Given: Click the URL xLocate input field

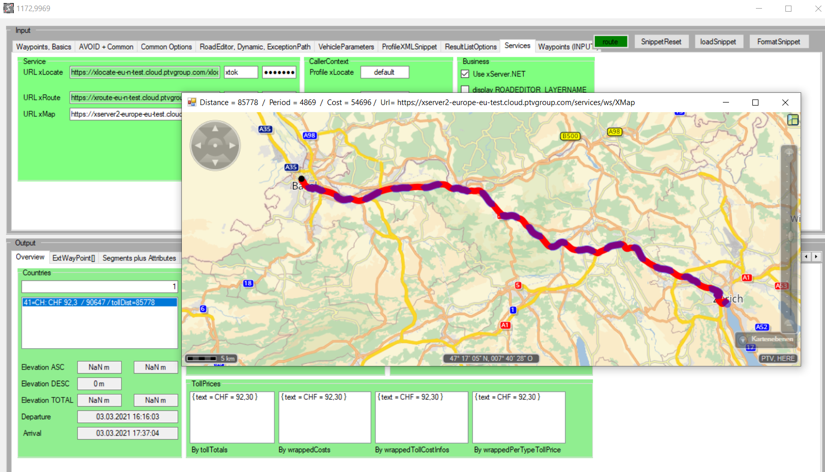Looking at the screenshot, I should 145,73.
